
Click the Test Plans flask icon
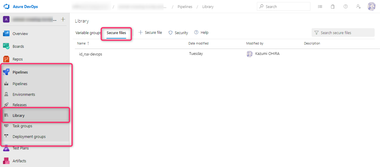tap(6, 148)
